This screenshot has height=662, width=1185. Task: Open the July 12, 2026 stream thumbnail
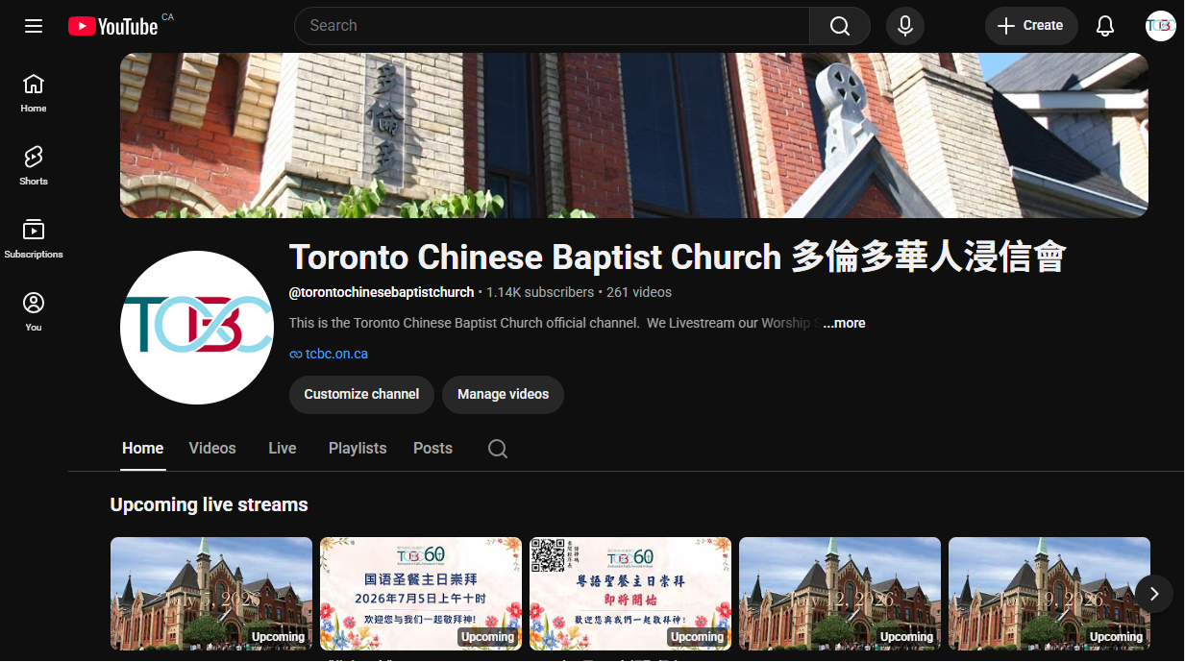pos(840,594)
